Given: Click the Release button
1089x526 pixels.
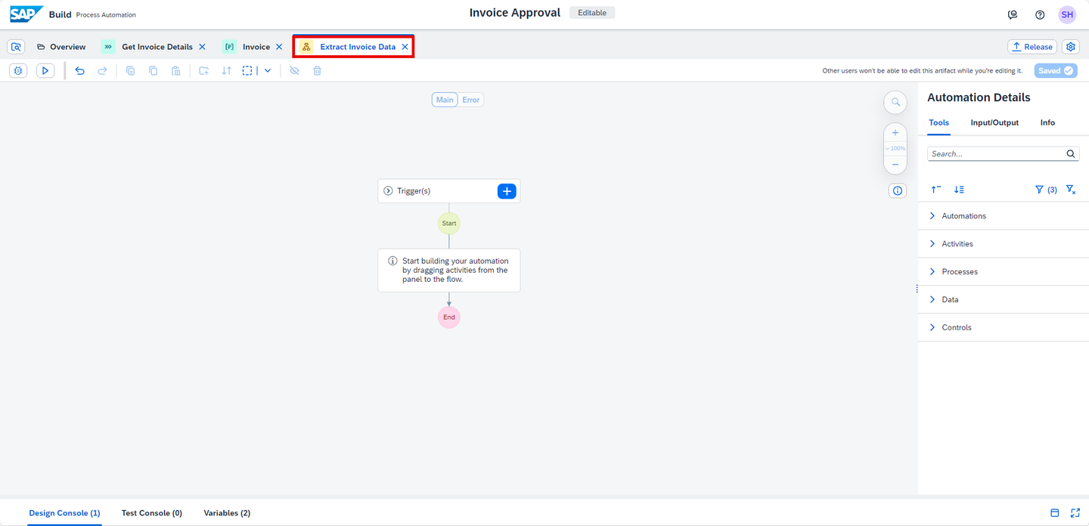Looking at the screenshot, I should (x=1032, y=47).
